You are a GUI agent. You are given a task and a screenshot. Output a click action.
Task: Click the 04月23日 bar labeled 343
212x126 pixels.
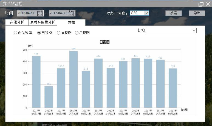click(x=111, y=88)
